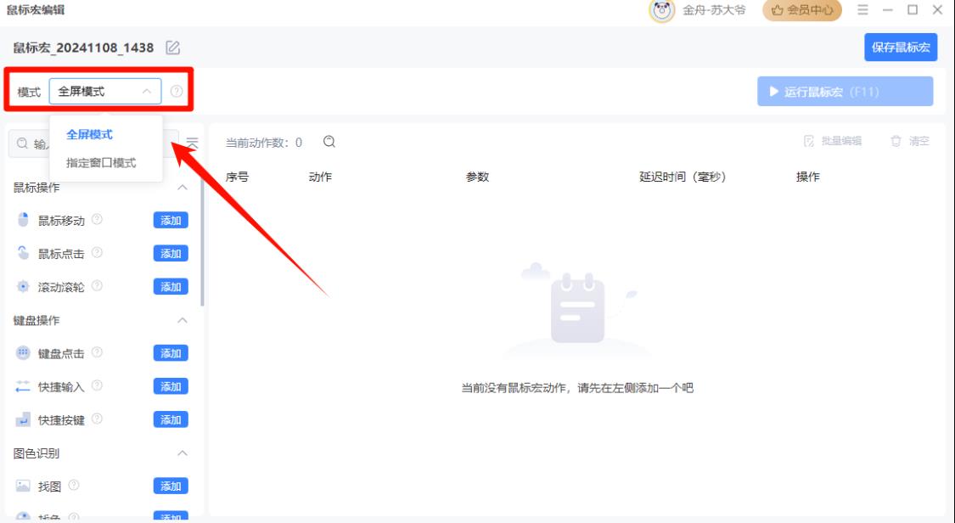Select 指定窗口模式 from the dropdown list

(x=101, y=162)
